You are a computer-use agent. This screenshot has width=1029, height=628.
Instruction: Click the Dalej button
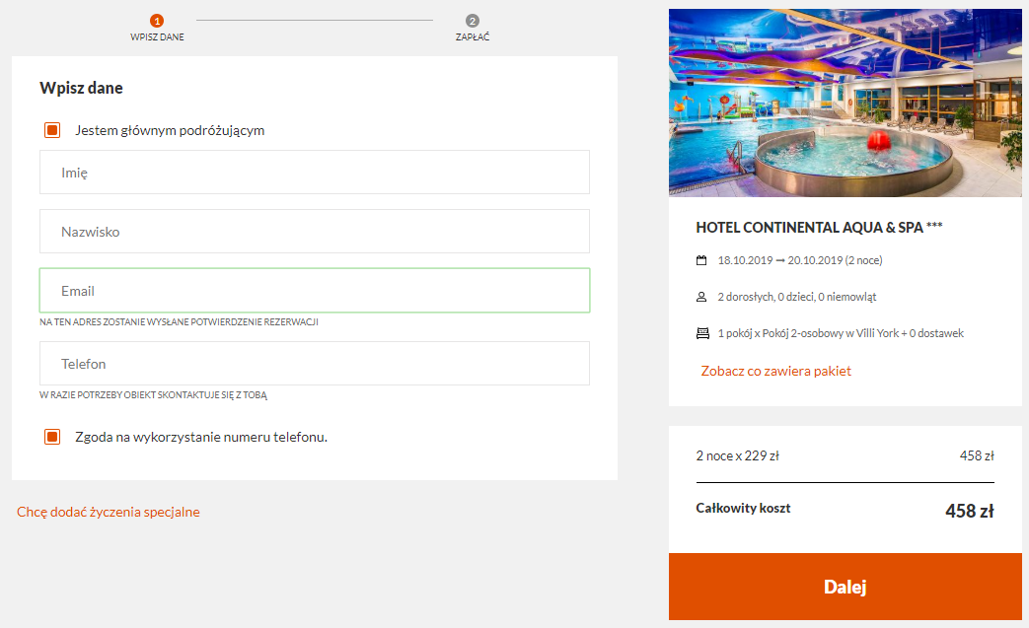point(845,587)
